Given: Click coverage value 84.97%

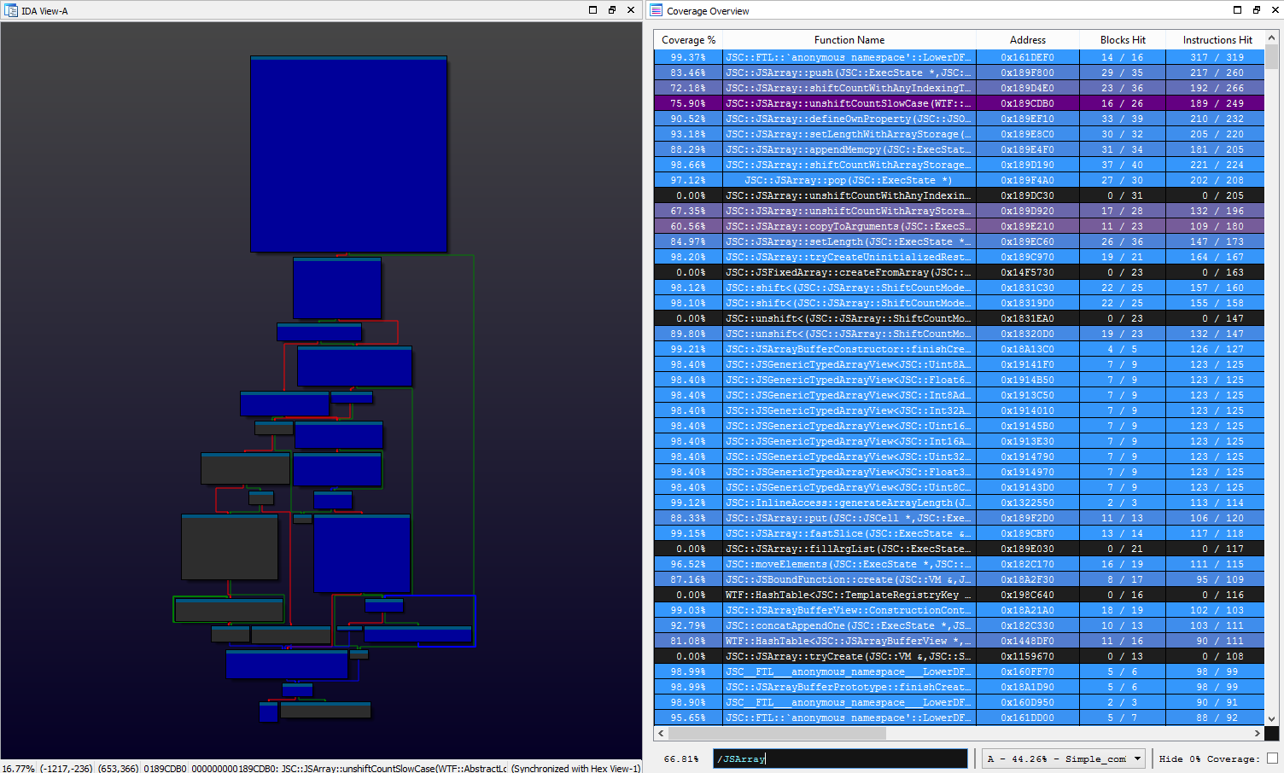Looking at the screenshot, I should 688,241.
